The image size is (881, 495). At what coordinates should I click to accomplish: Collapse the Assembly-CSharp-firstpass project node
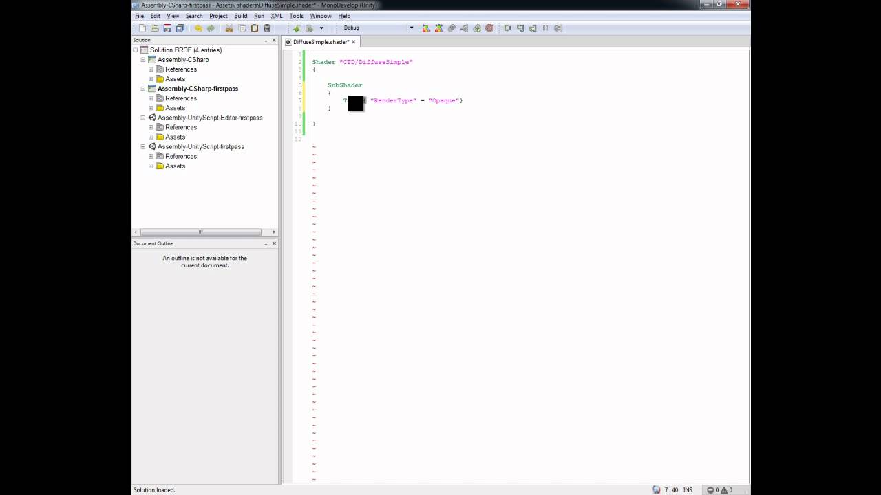143,89
